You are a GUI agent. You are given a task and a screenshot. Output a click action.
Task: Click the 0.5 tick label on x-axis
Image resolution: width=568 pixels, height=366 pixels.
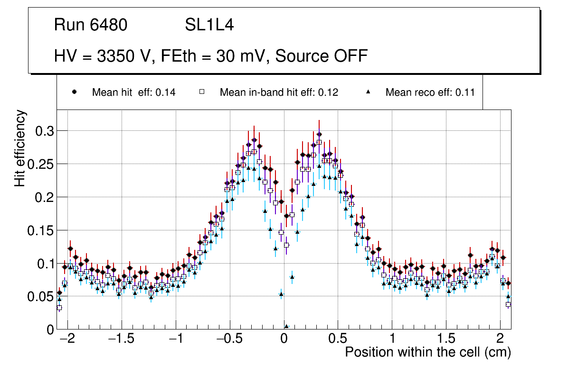coord(338,339)
